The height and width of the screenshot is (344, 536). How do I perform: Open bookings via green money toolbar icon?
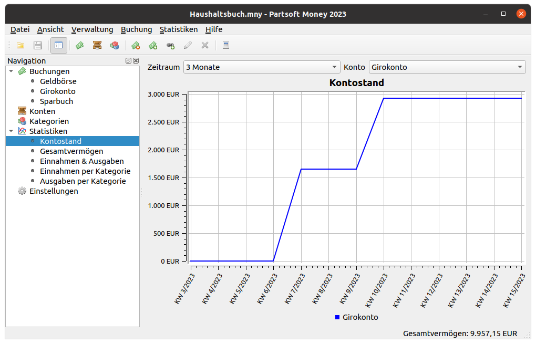[x=79, y=46]
